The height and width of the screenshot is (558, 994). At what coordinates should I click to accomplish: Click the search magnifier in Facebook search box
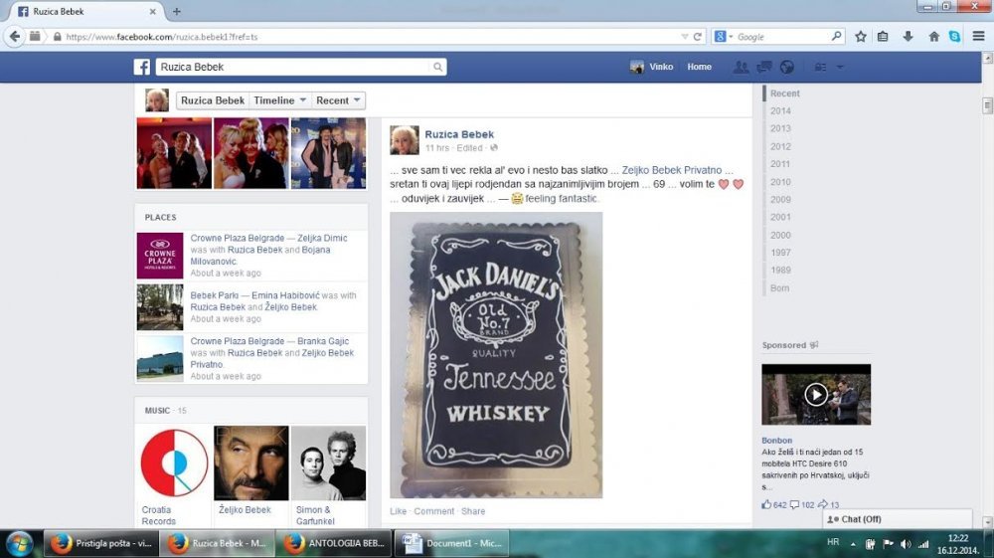click(437, 67)
